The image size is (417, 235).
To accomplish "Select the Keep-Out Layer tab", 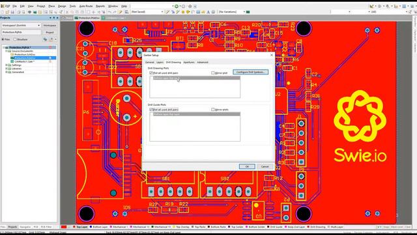I will click(295, 227).
